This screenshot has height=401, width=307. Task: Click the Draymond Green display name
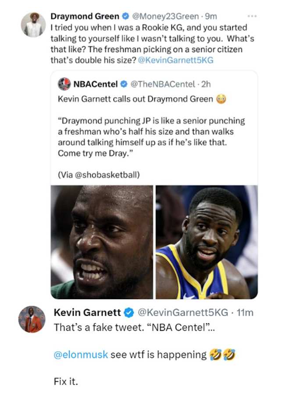click(85, 17)
